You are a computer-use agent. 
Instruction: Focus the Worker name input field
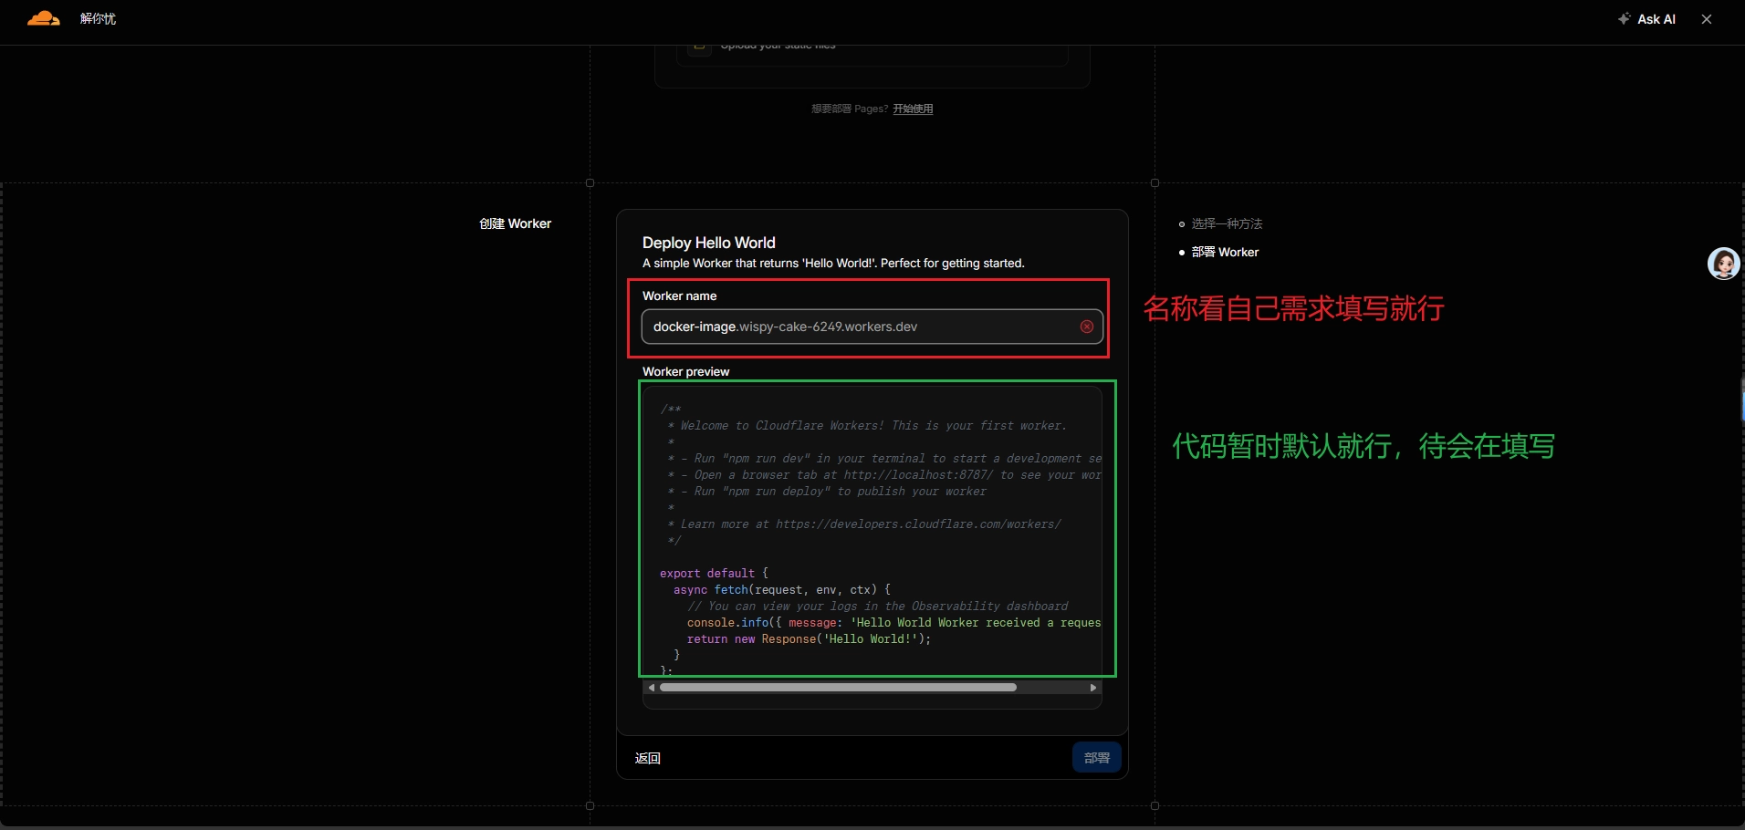[872, 327]
